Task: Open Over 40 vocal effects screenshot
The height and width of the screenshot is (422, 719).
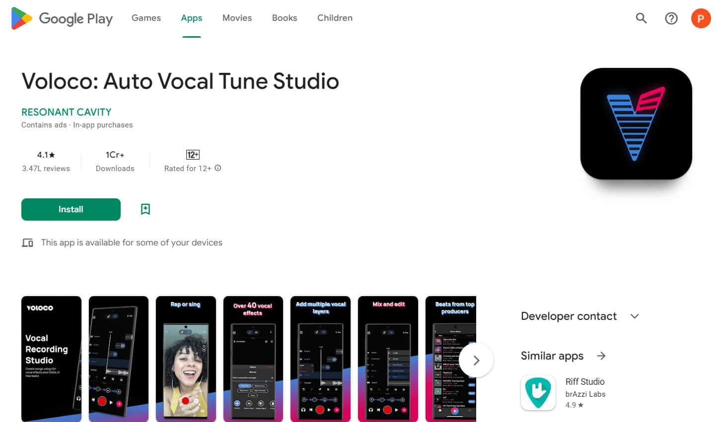Action: [253, 359]
